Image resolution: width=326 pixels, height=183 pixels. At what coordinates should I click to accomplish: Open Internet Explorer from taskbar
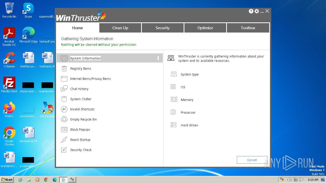pyautogui.click(x=20, y=180)
